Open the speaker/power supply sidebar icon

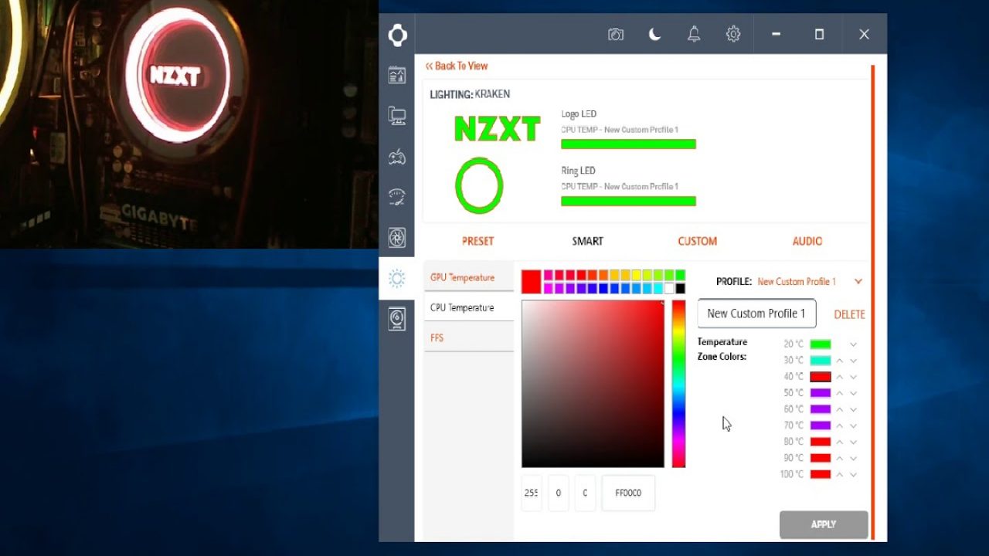[x=397, y=319]
